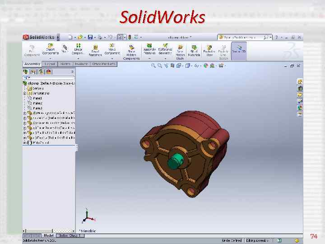This screenshot has height=244, width=325.
Task: Select the Sketch ribbon tab
Action: (65, 64)
